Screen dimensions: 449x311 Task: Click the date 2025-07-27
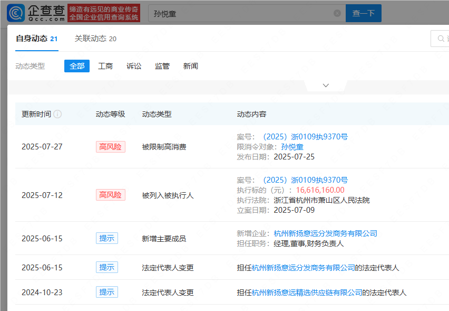[x=42, y=147]
